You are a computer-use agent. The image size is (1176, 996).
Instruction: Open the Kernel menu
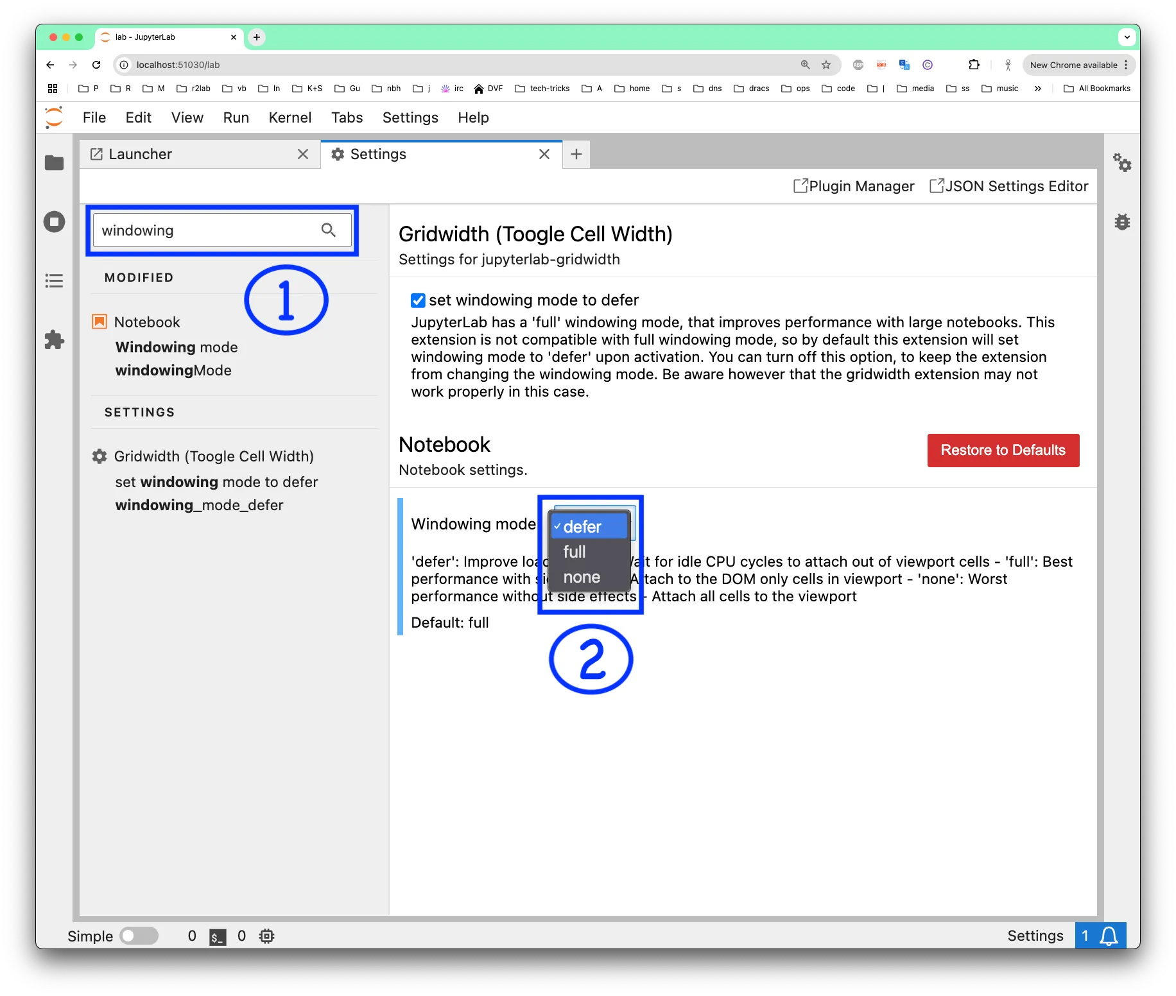(x=290, y=117)
